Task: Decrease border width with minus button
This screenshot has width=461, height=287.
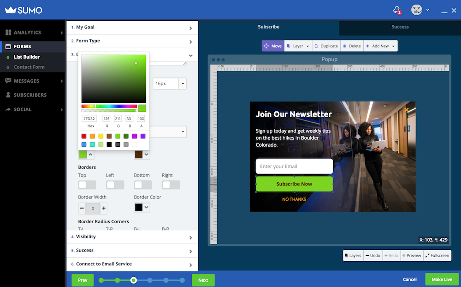Action: [82, 208]
